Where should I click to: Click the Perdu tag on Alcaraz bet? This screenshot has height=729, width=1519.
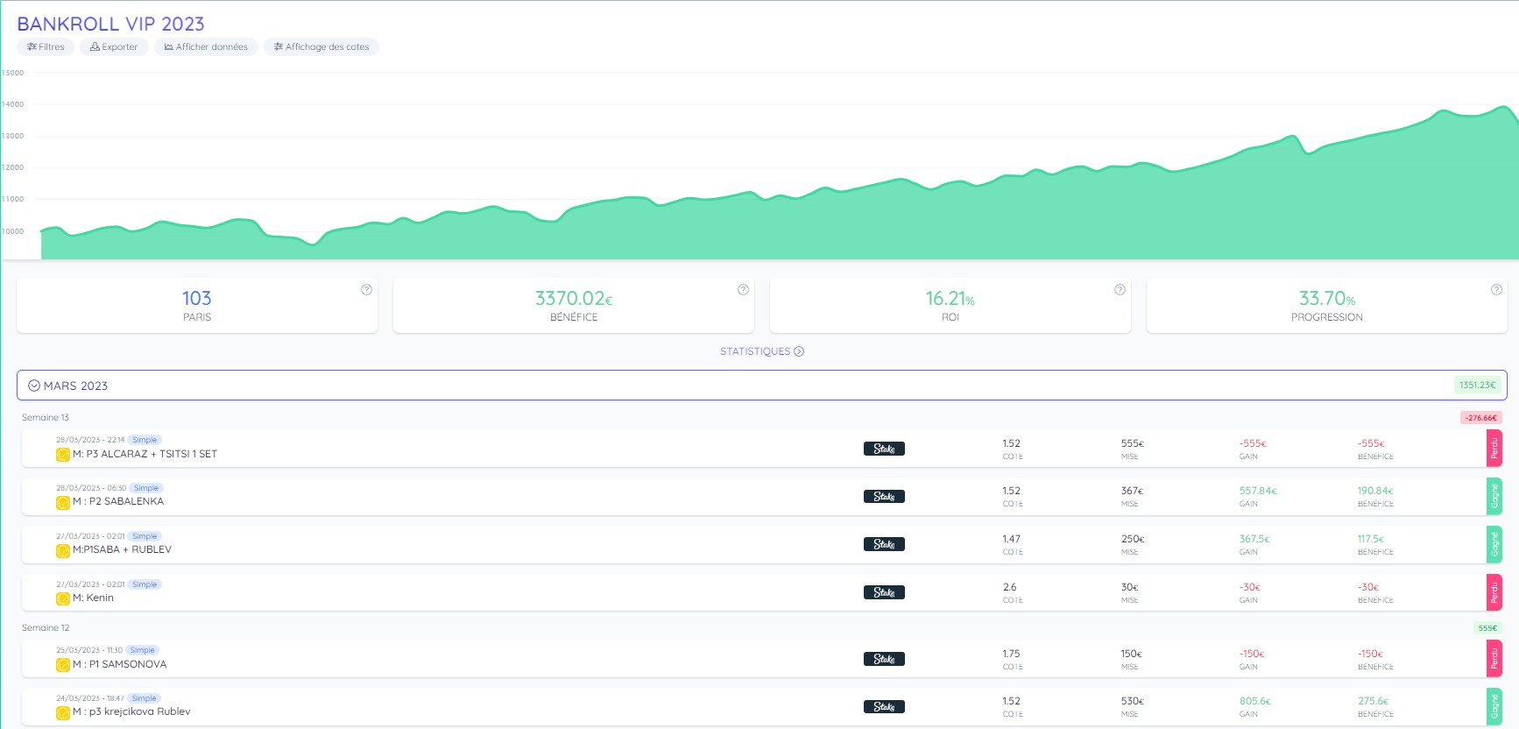pos(1494,449)
